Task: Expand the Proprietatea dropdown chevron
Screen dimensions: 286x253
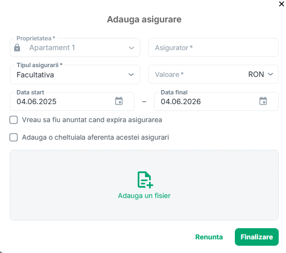Action: (x=132, y=48)
